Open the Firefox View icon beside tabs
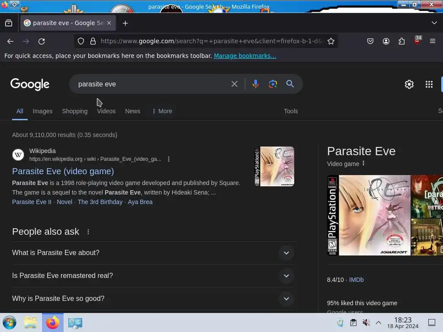The height and width of the screenshot is (332, 443). pos(9,23)
